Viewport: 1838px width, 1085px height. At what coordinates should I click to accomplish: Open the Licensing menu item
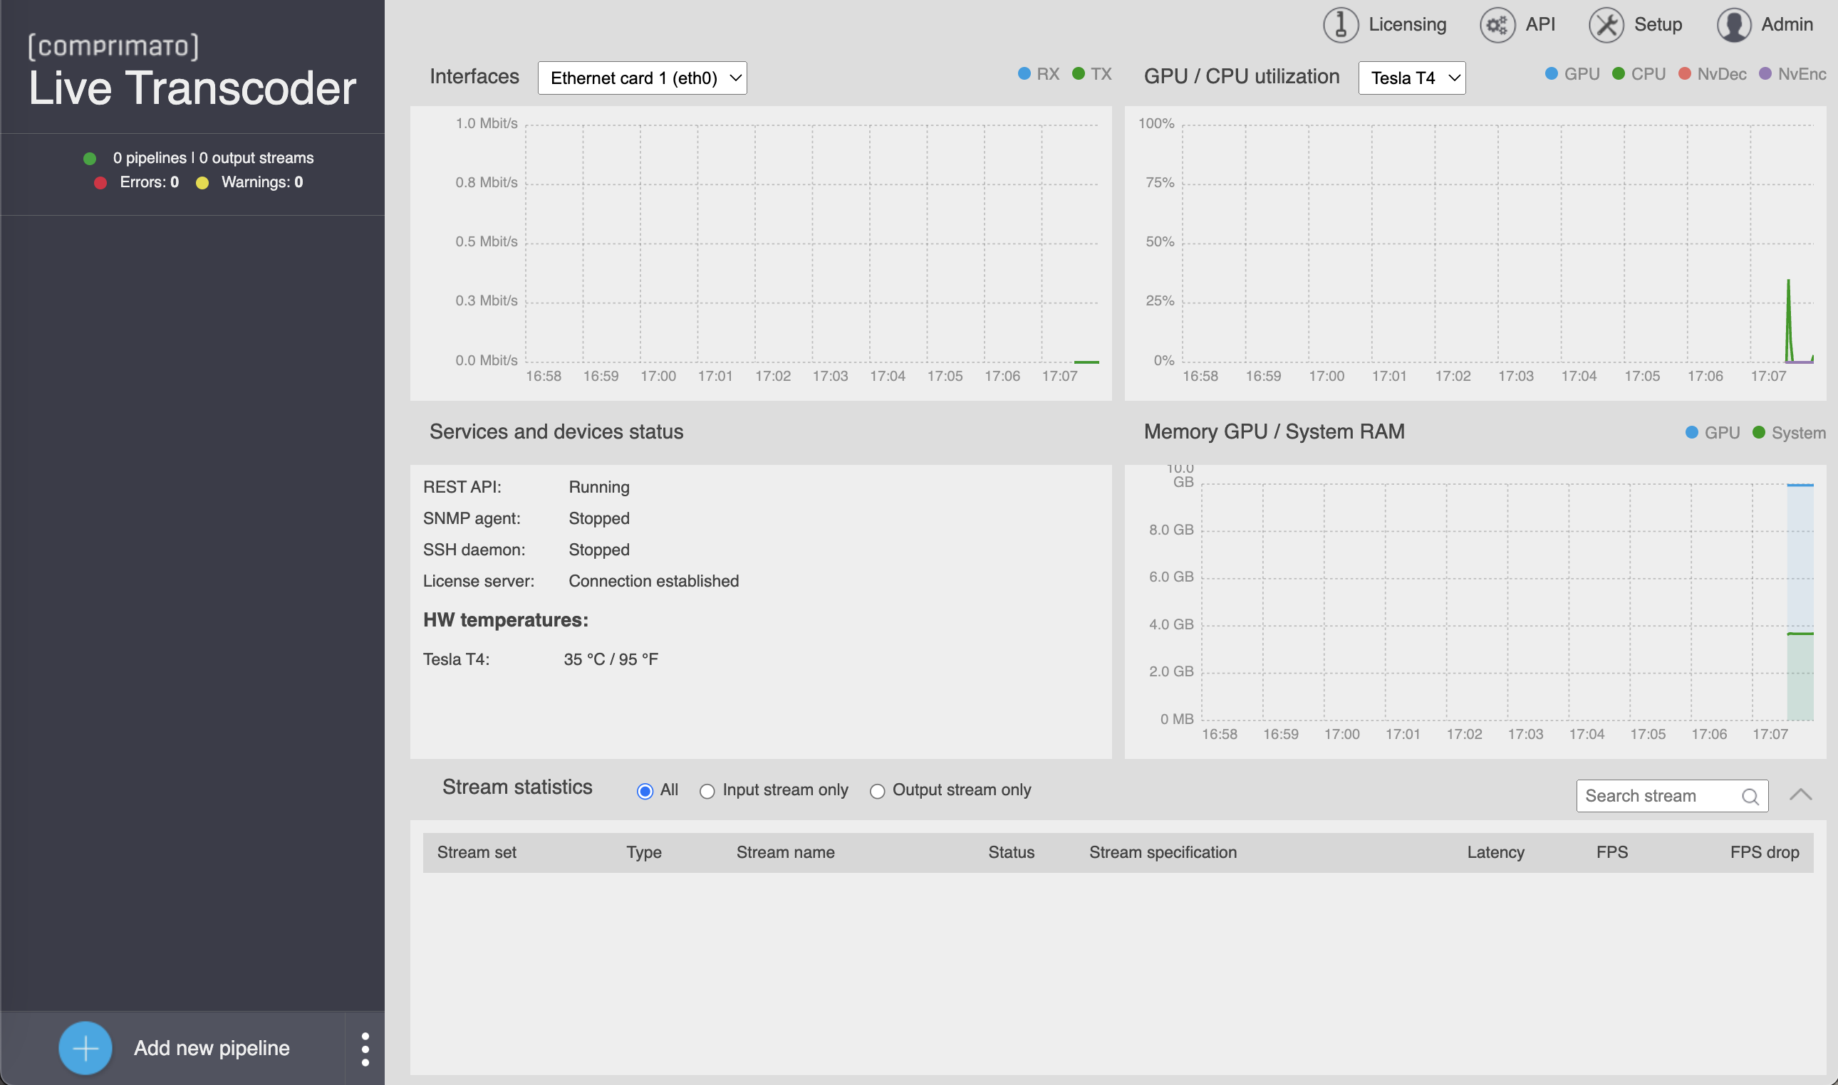(x=1406, y=25)
